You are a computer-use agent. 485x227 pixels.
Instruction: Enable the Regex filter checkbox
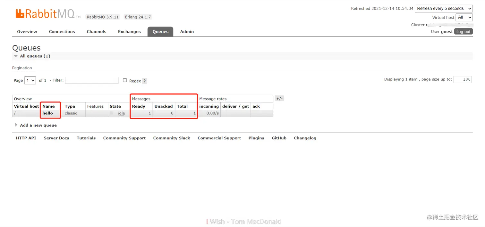point(125,80)
